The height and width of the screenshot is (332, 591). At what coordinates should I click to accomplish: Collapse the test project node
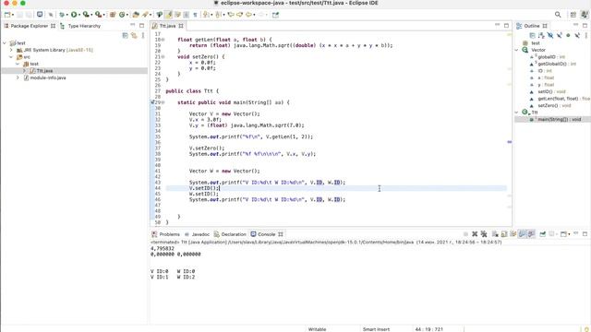click(5, 43)
